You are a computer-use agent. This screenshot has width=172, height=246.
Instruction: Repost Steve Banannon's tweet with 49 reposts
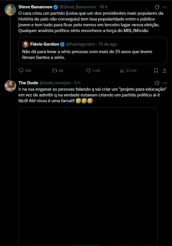(x=58, y=71)
